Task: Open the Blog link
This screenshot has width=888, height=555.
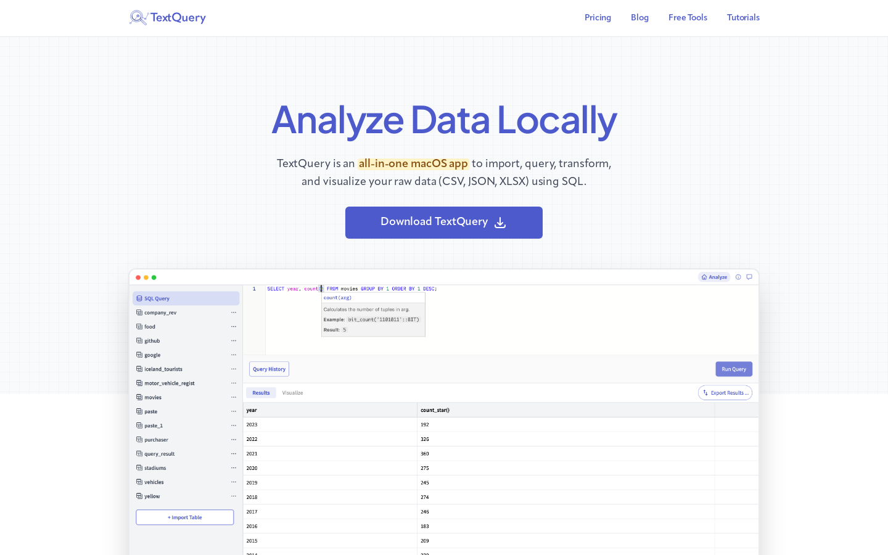Action: 639,17
